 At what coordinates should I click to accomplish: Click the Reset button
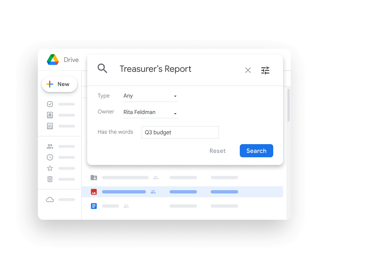(218, 151)
